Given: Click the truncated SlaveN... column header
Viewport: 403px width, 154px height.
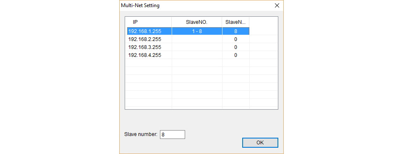Looking at the screenshot, I should click(x=236, y=22).
